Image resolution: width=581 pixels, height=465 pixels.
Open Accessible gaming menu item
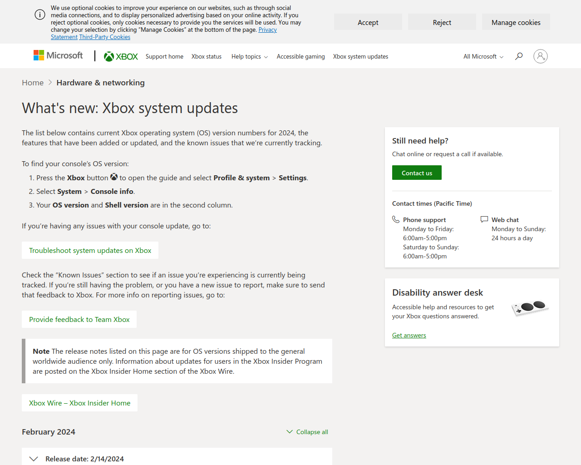click(x=301, y=57)
